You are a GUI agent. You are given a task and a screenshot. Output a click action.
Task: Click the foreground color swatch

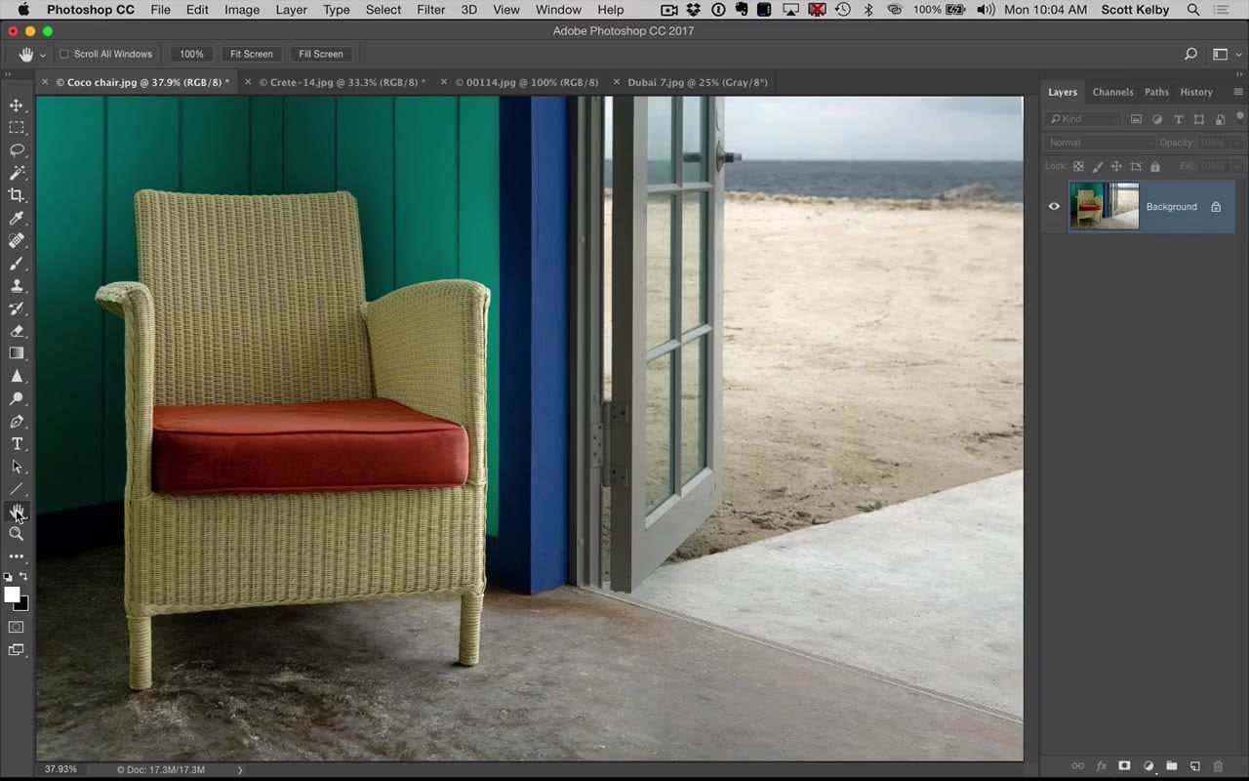pyautogui.click(x=12, y=596)
